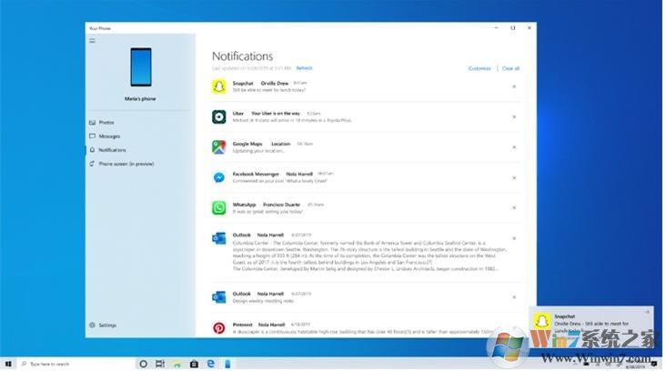Screen dimensions: 666x371
Task: Open the Photos section
Action: tap(106, 122)
